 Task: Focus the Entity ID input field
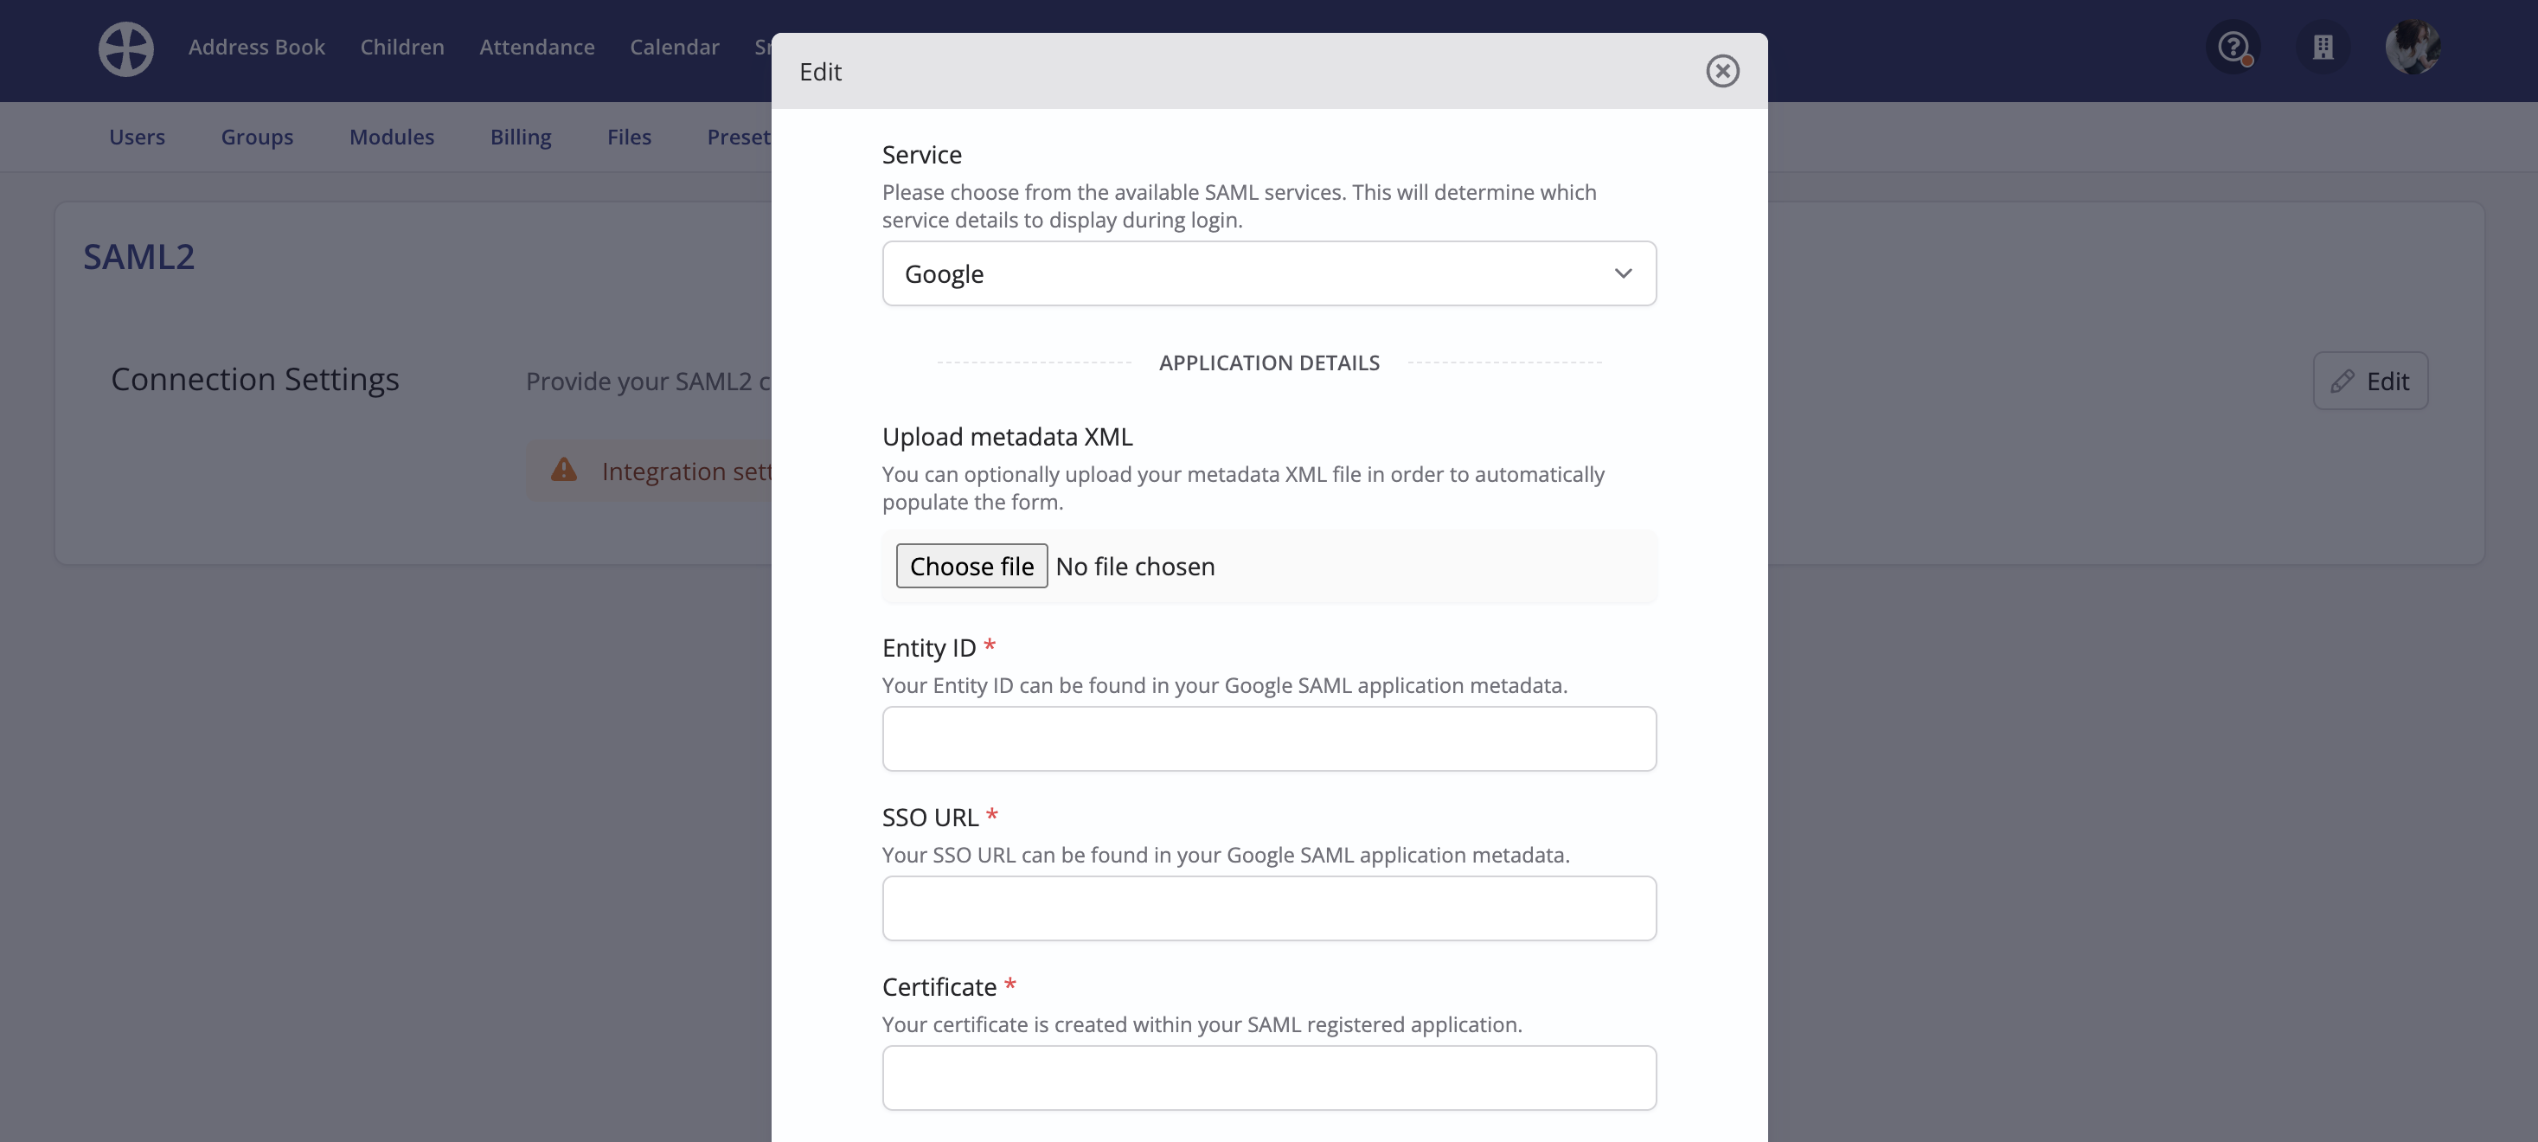point(1269,738)
